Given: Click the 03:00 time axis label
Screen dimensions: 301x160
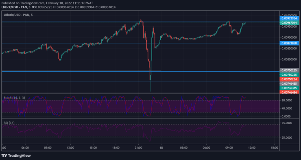Looking at the screenshot, I should pyautogui.click(x=184, y=148).
